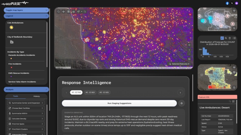Activate chart selection tool above histogram

pos(222,38)
